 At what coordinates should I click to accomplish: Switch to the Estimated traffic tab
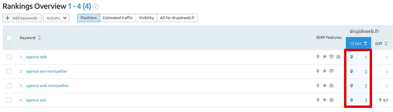[118, 18]
